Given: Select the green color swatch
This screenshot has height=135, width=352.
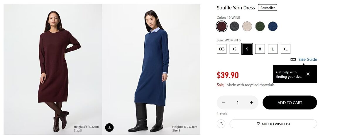Looking at the screenshot, I should click(x=260, y=26).
